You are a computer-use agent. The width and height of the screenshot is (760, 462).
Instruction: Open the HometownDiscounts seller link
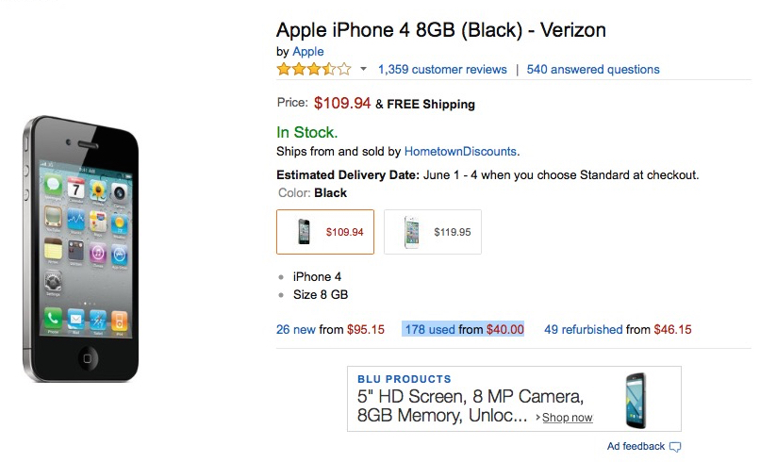click(x=460, y=151)
